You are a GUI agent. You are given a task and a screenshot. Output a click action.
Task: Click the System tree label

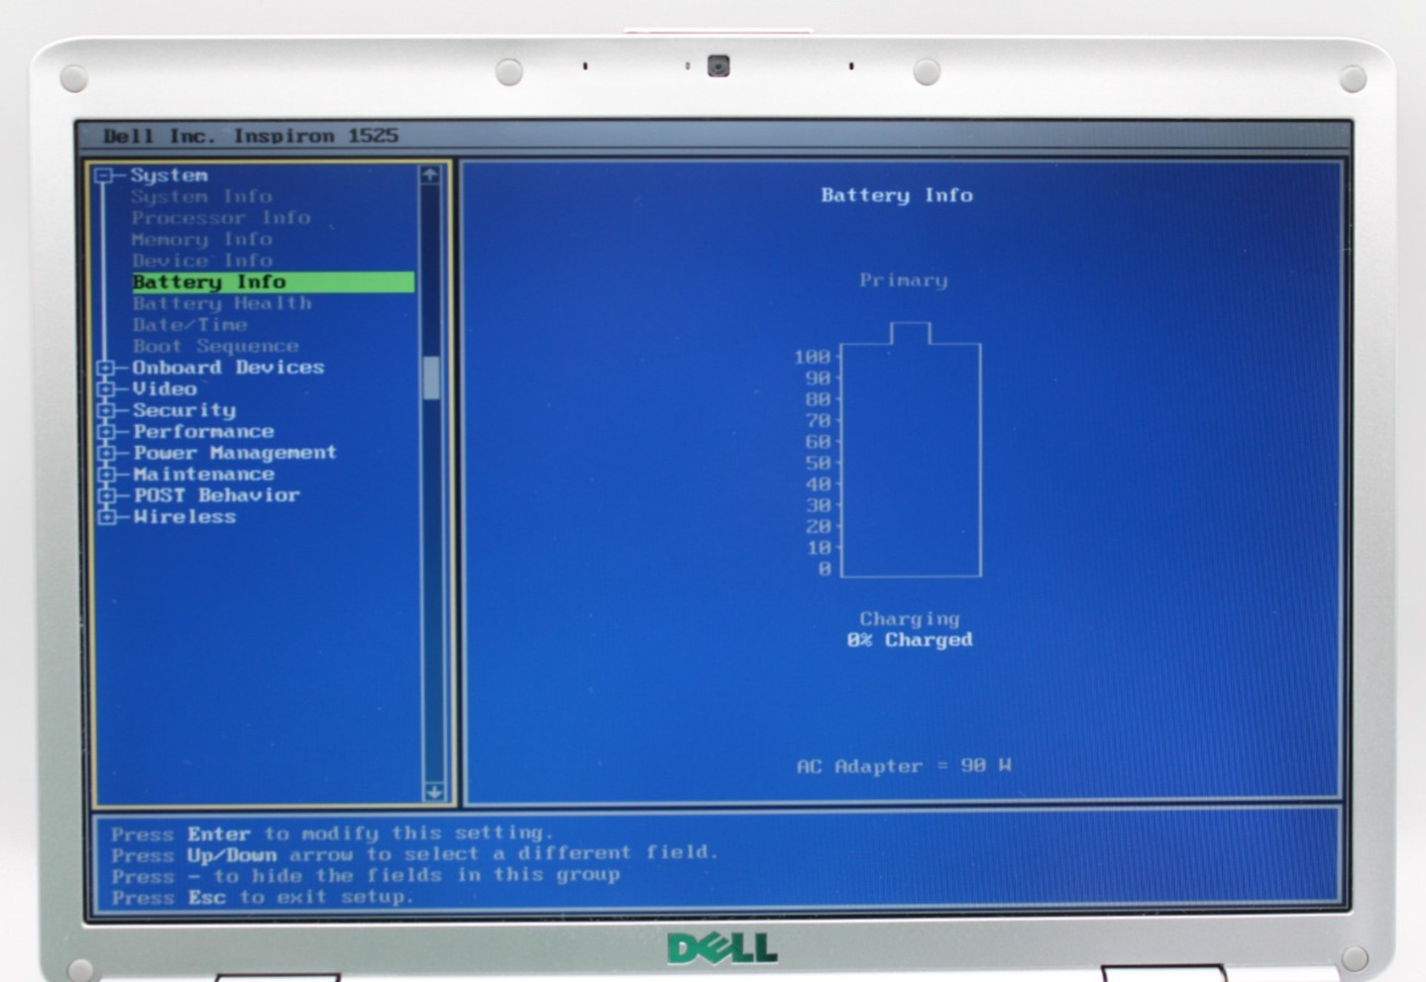coord(168,175)
